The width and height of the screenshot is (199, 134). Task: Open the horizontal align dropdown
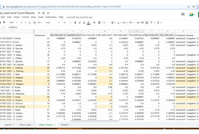pyautogui.click(x=113, y=22)
